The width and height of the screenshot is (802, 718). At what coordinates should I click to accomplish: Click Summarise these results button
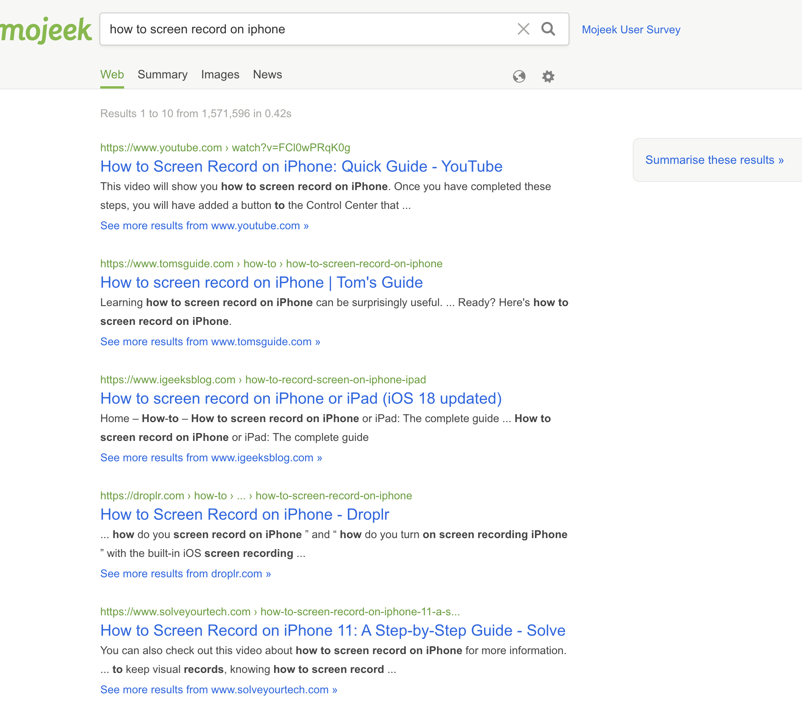714,160
